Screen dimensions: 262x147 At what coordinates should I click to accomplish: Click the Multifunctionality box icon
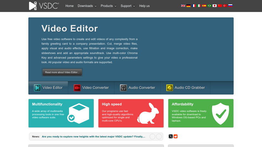[x=78, y=113]
